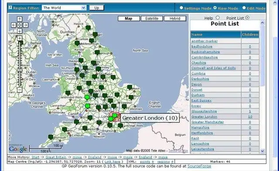Select the View Mode radio button
This screenshot has width=279, height=171.
(215, 8)
